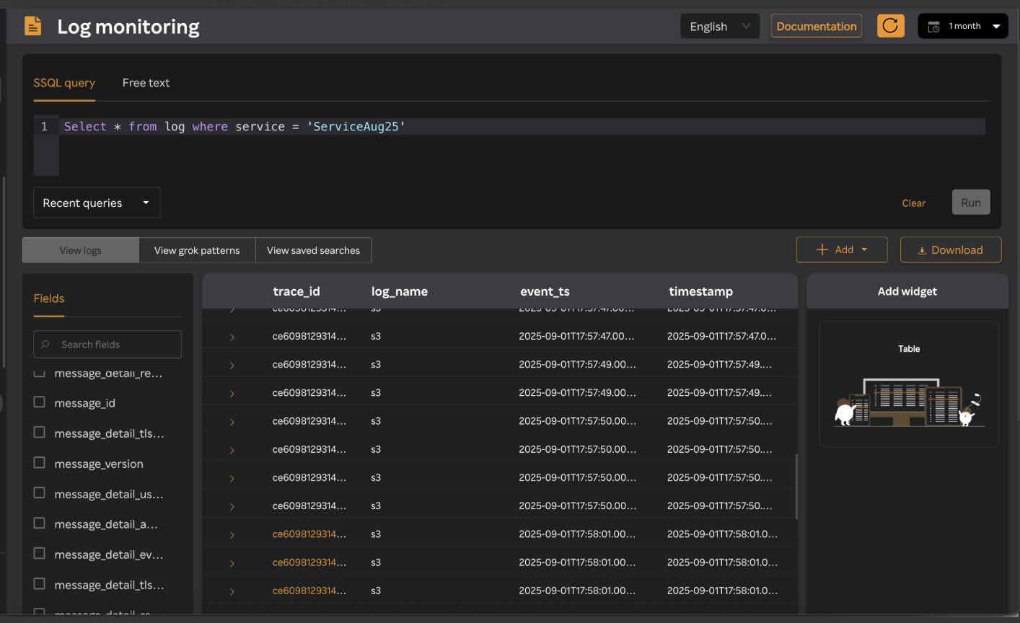Image resolution: width=1020 pixels, height=623 pixels.
Task: Switch to the Free text tab
Action: click(146, 83)
